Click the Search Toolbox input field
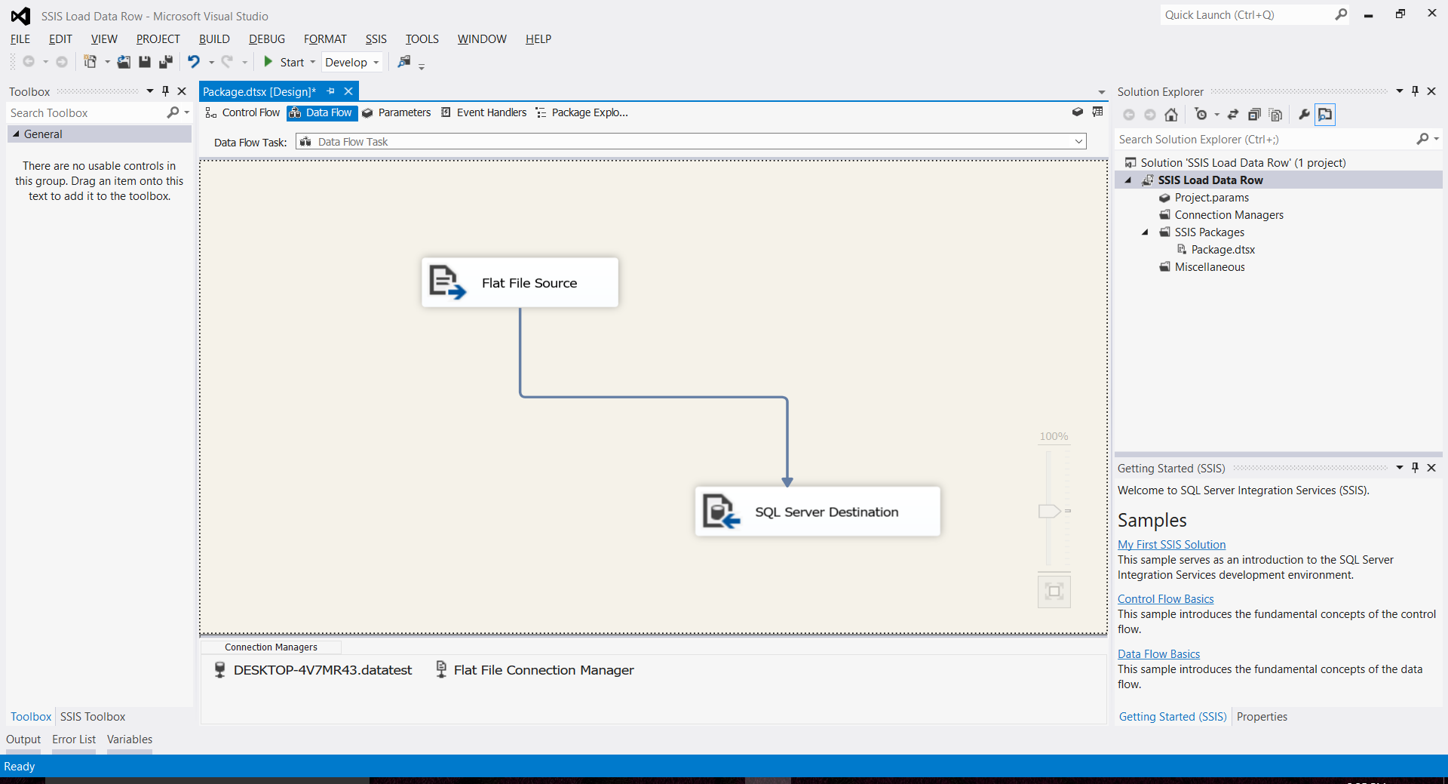The image size is (1448, 784). 87,112
